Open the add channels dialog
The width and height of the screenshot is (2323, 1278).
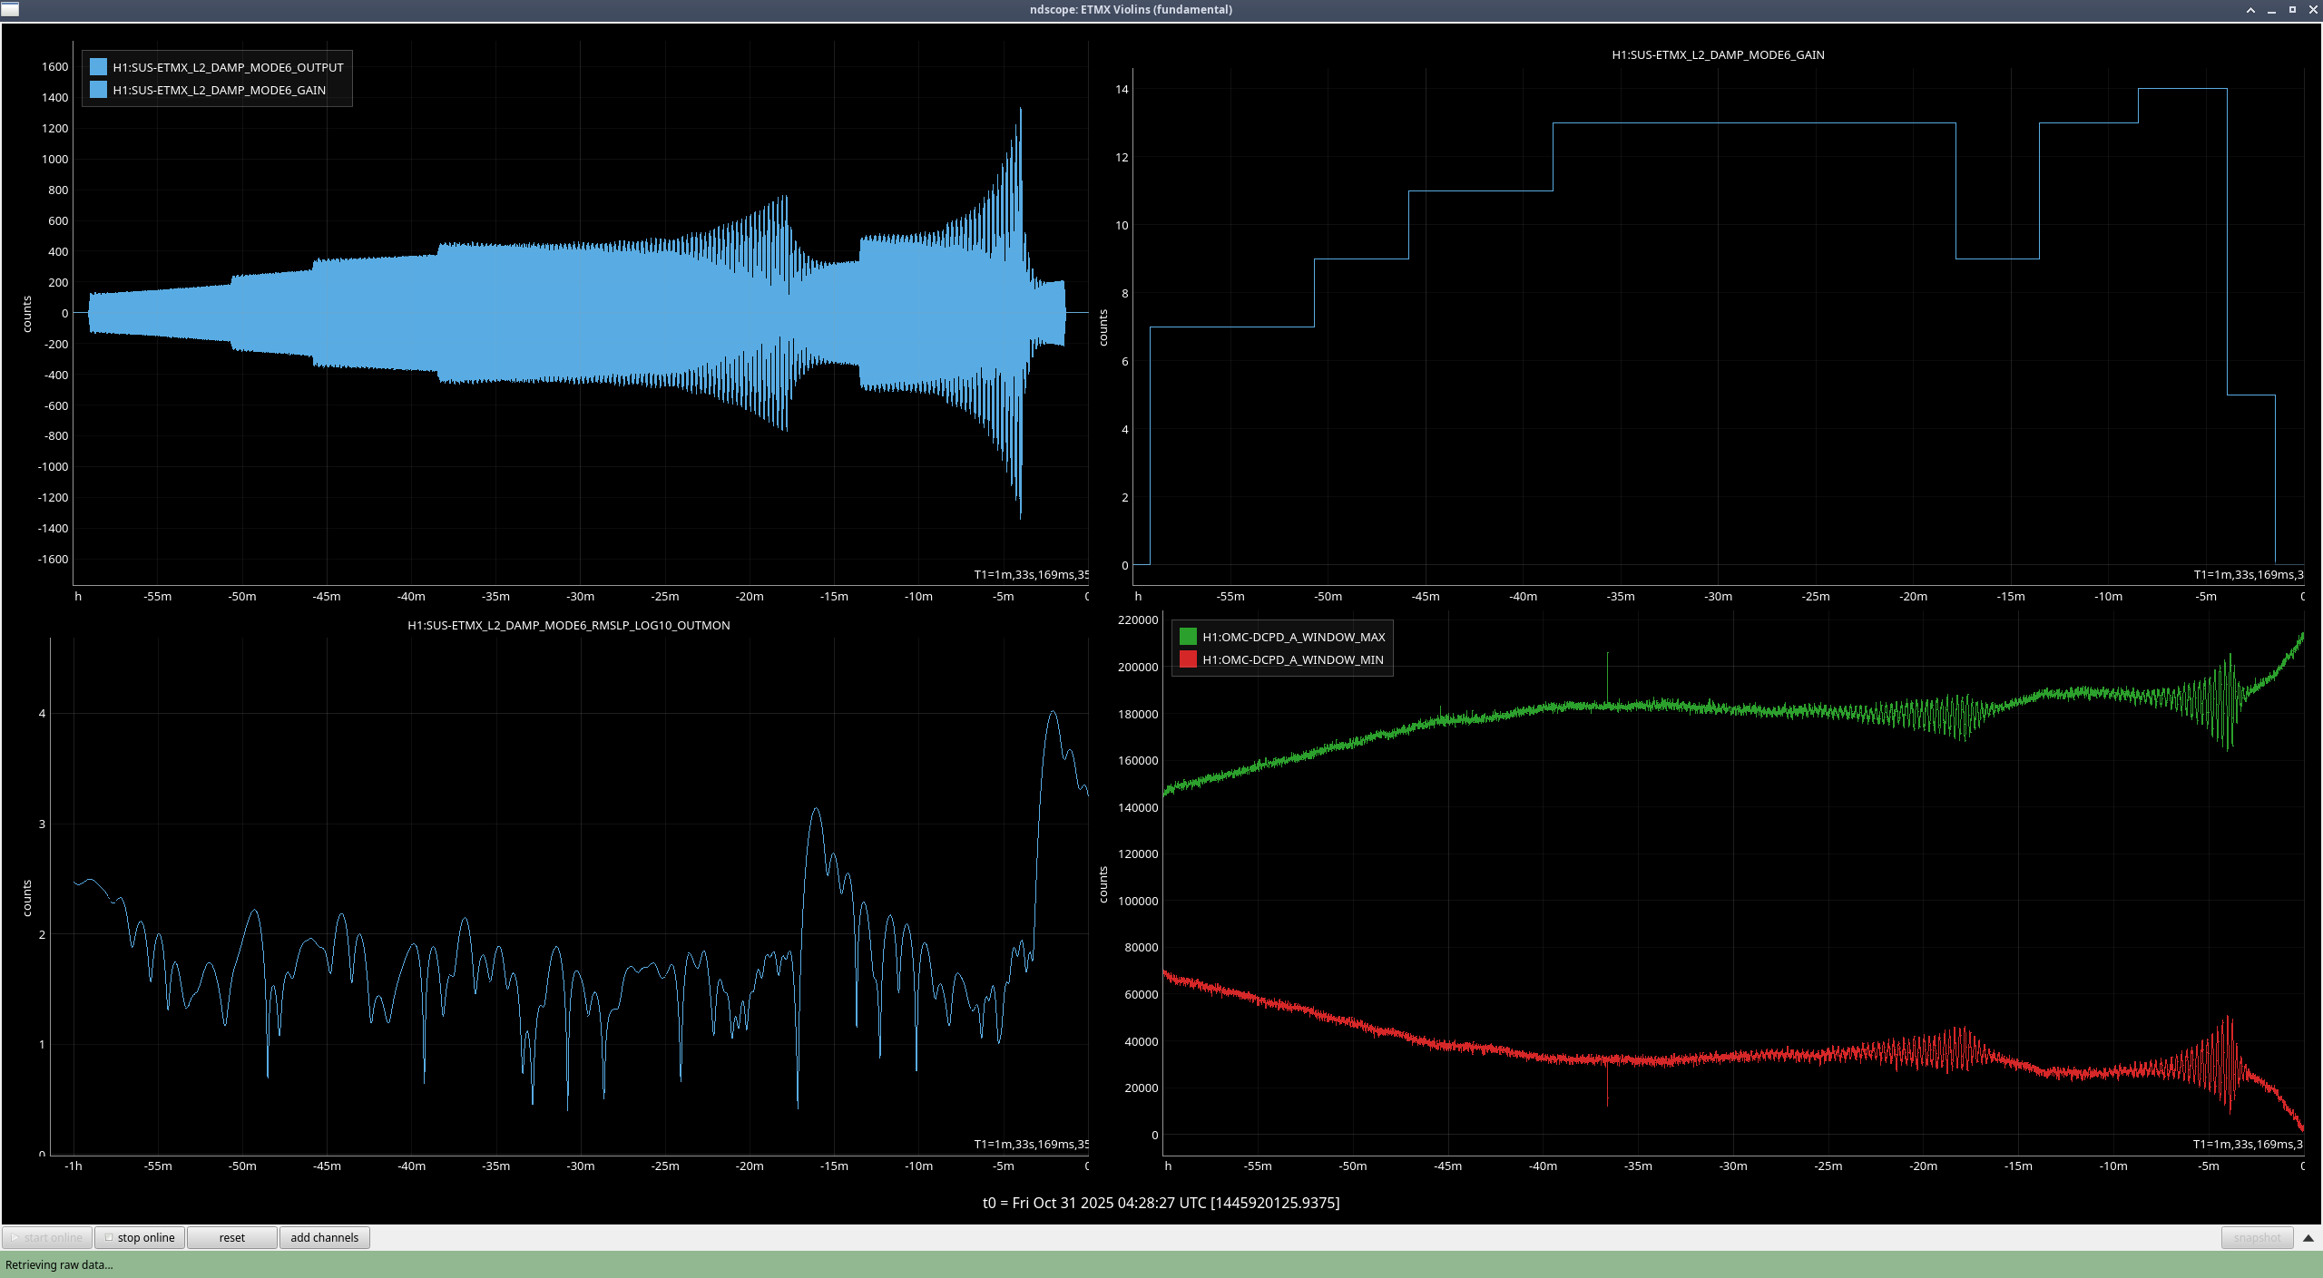[324, 1237]
